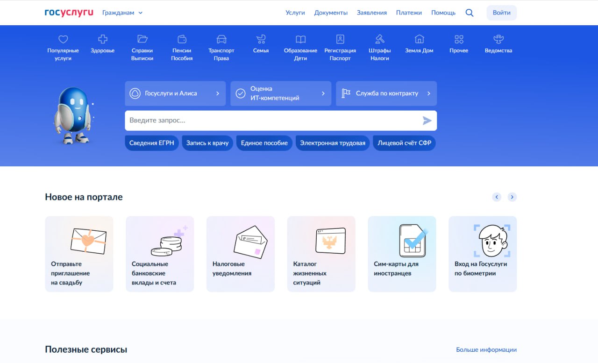Open the Штрафы Налоги gavel icon
This screenshot has height=363, width=598.
[x=380, y=40]
